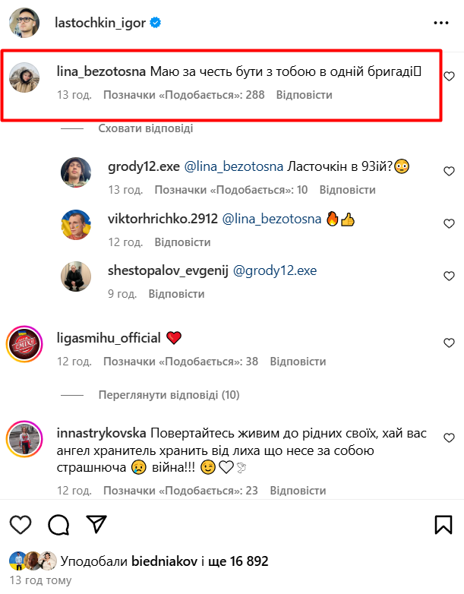Like lina_bezotosna's comment
This screenshot has width=464, height=594.
coord(449,76)
